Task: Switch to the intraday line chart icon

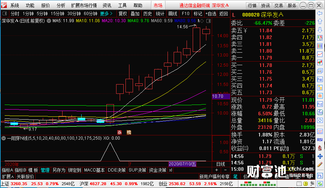Action: (x=320, y=54)
